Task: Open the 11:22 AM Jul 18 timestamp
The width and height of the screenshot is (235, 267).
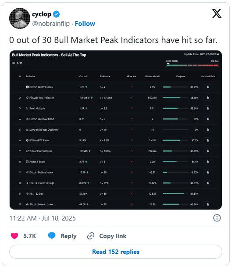Action: 43,218
